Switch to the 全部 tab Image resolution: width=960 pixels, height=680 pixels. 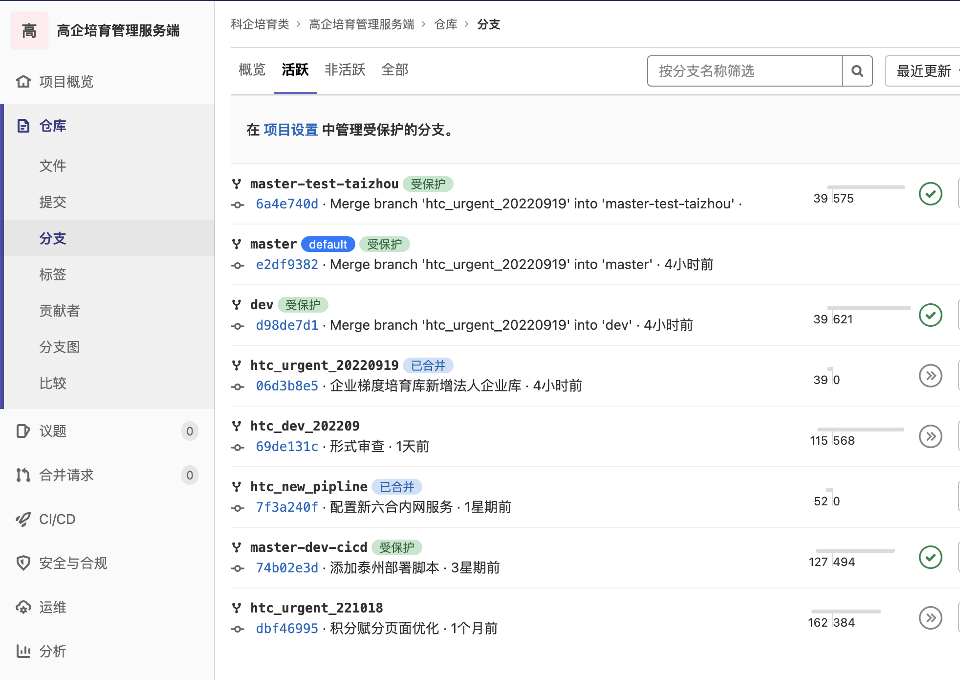coord(394,70)
